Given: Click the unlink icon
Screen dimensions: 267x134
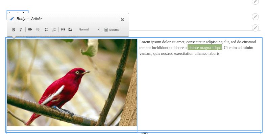Looking at the screenshot, I should (38, 30).
